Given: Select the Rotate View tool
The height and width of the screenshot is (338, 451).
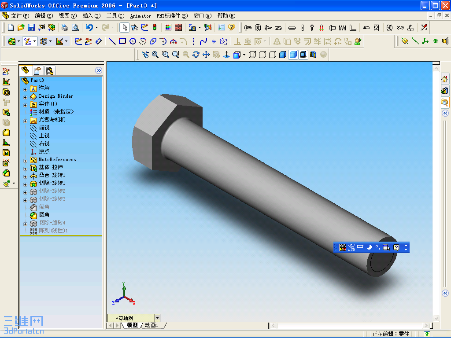Looking at the screenshot, I should (x=196, y=55).
